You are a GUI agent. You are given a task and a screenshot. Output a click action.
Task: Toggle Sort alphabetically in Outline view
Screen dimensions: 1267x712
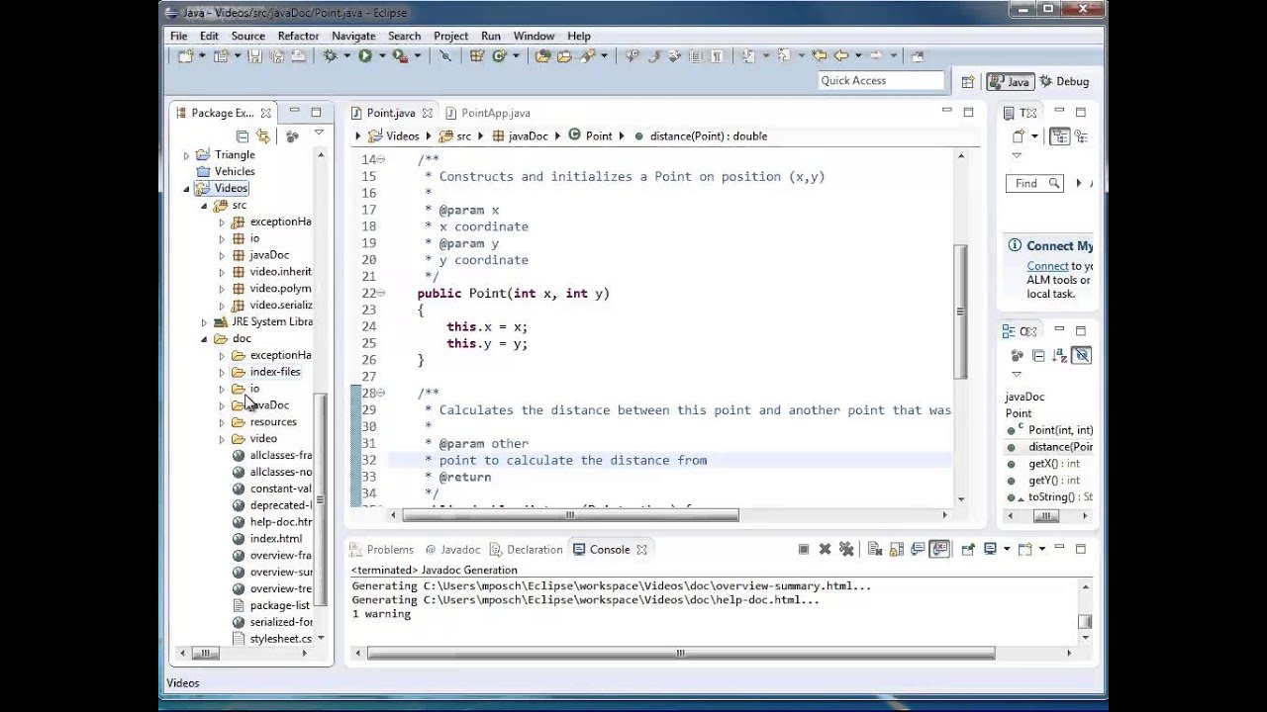click(x=1059, y=356)
